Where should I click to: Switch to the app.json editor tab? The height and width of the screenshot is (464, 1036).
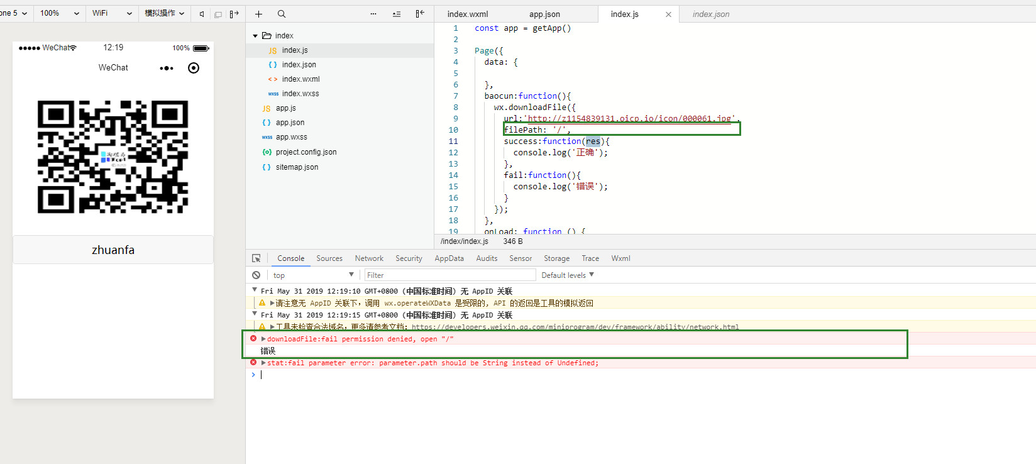pos(544,14)
